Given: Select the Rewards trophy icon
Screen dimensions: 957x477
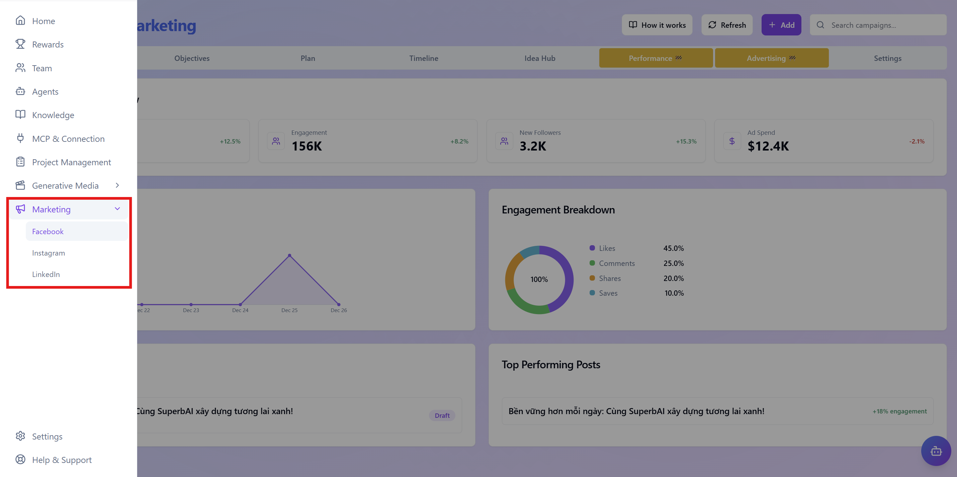Looking at the screenshot, I should click(x=21, y=44).
